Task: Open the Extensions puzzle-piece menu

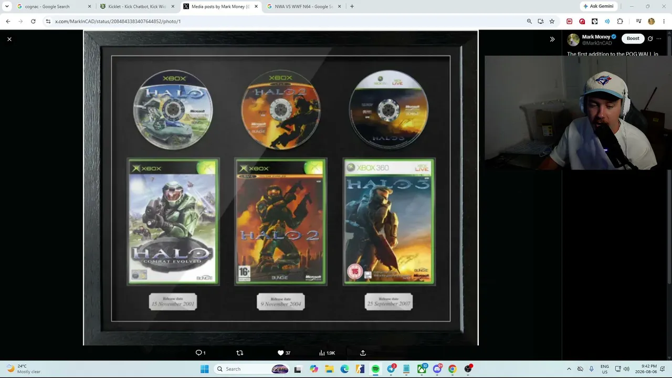Action: coord(620,22)
